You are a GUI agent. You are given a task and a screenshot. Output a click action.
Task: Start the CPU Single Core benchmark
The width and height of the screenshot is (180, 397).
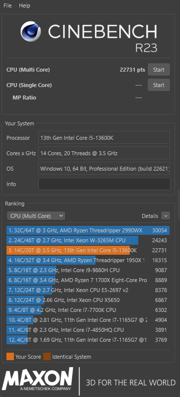click(159, 85)
